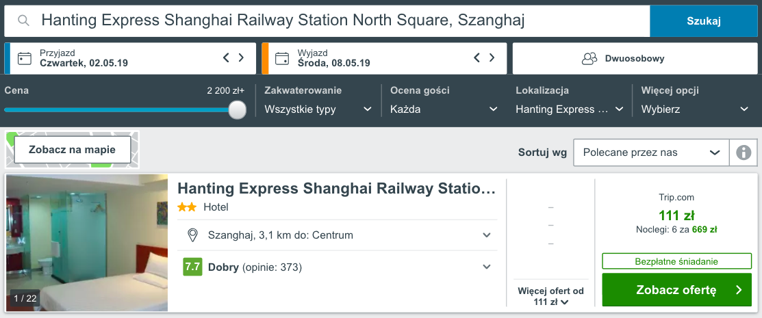The width and height of the screenshot is (762, 318).
Task: Click the 7.7 rating badge
Action: pyautogui.click(x=192, y=267)
